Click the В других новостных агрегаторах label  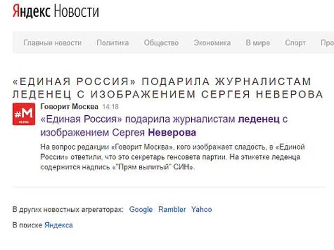click(68, 210)
